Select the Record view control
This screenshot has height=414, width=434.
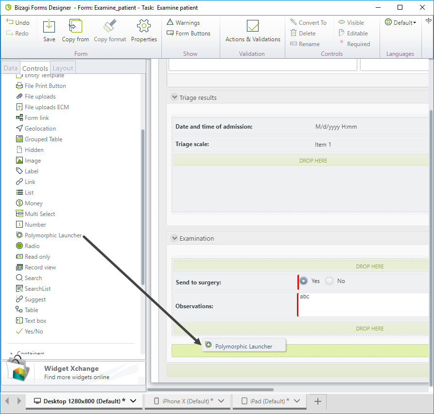(36, 267)
